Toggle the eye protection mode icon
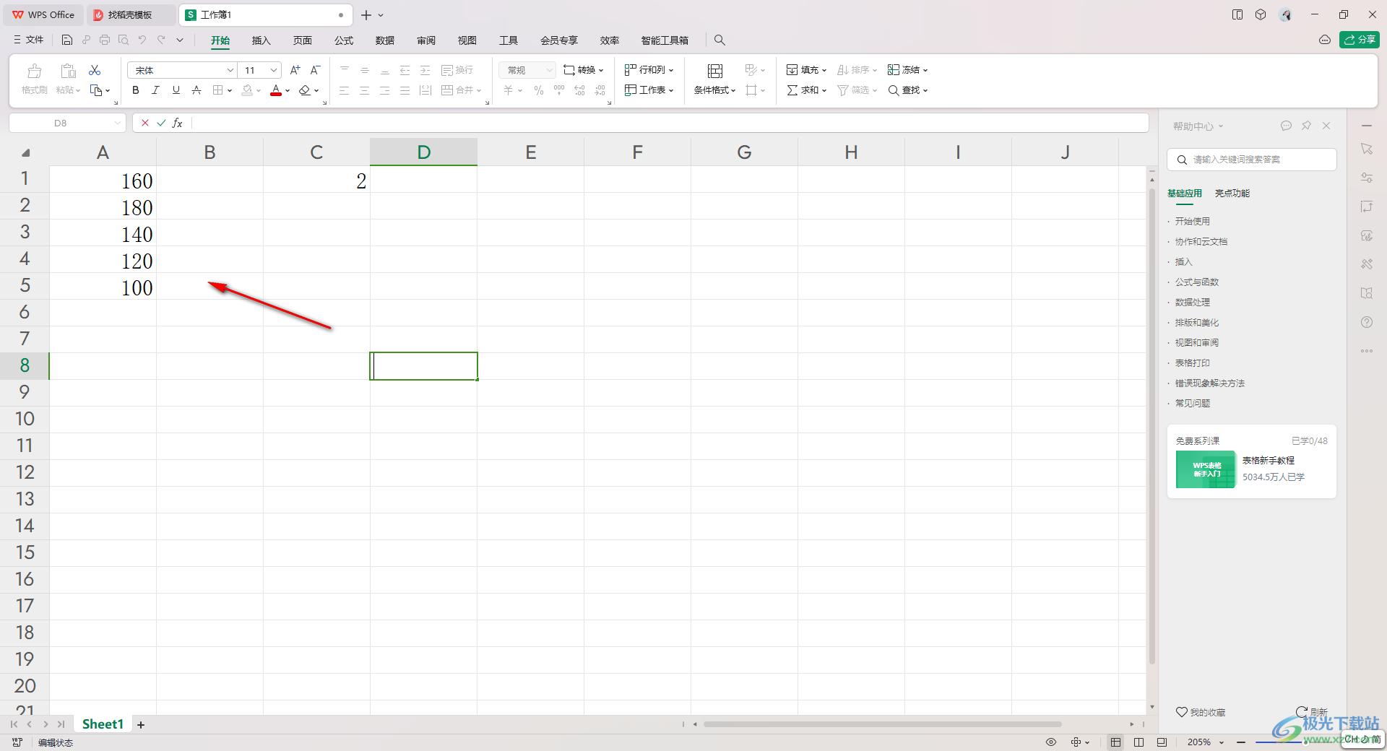This screenshot has width=1387, height=751. click(x=1051, y=742)
